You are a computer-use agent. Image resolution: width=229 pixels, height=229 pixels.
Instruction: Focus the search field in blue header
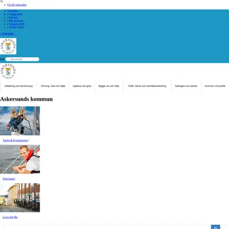(22, 60)
